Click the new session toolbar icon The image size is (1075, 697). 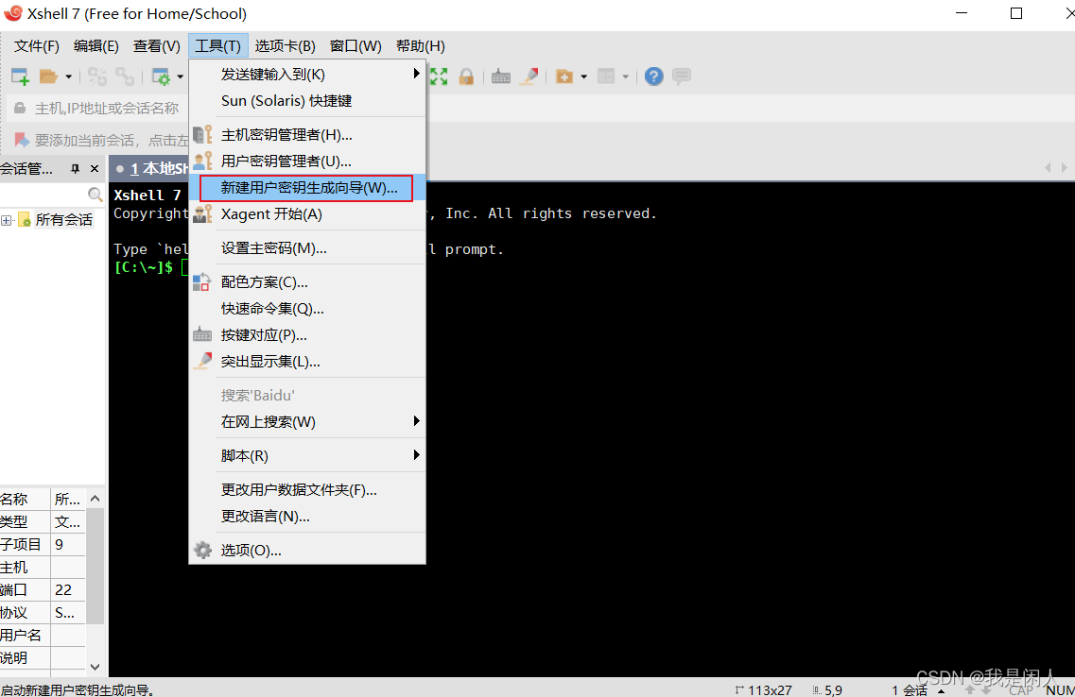click(20, 76)
